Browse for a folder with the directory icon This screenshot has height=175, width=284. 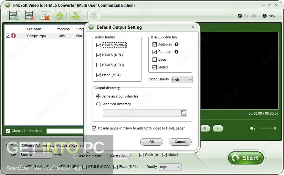coord(184,113)
